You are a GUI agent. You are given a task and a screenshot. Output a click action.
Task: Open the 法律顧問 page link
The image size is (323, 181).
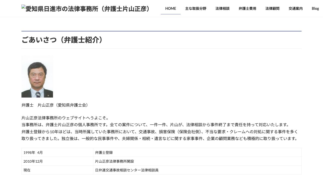(x=272, y=8)
